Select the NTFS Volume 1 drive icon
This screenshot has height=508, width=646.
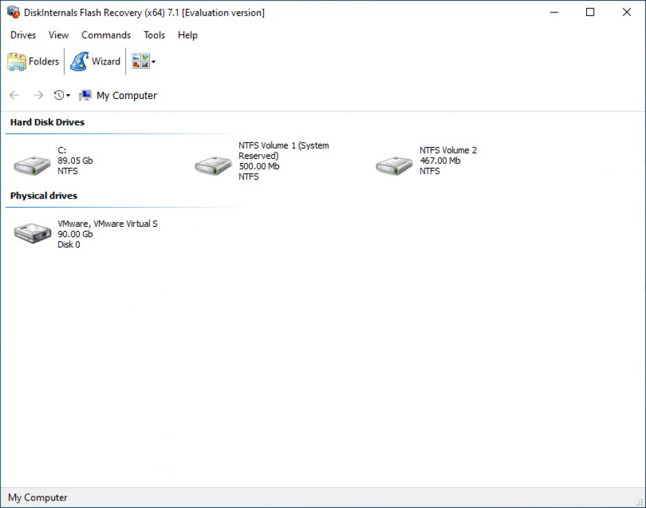click(213, 165)
